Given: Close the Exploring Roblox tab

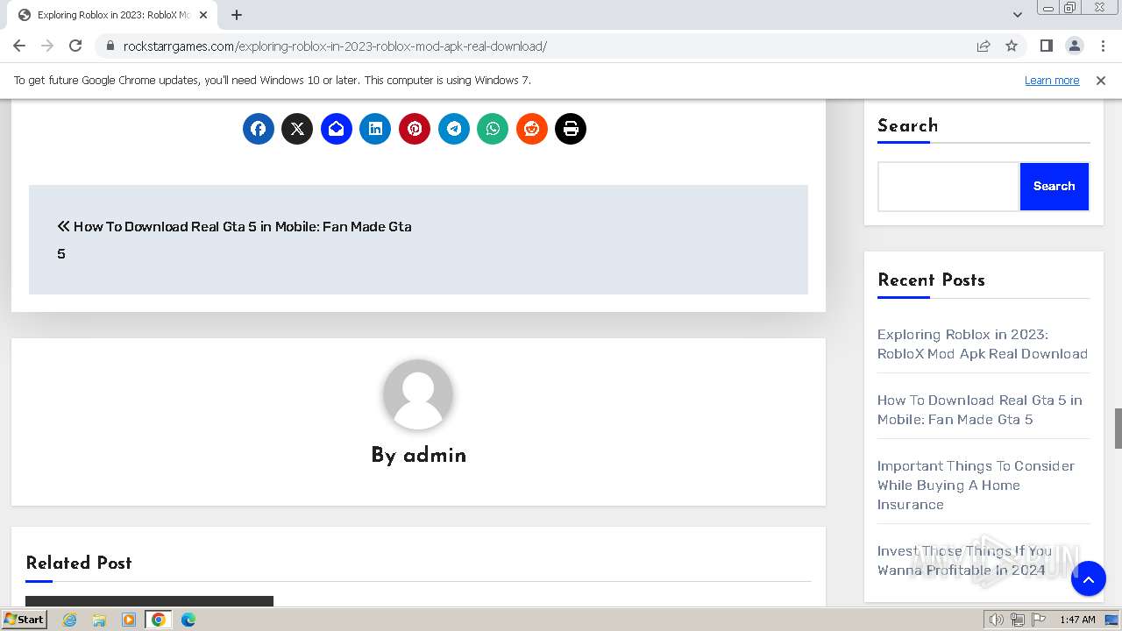Looking at the screenshot, I should (x=203, y=15).
